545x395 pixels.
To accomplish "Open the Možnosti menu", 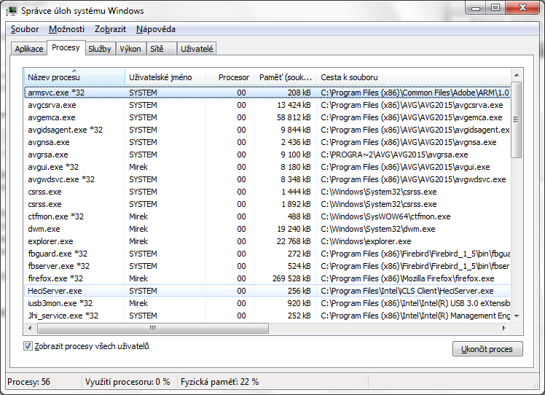I will [67, 29].
